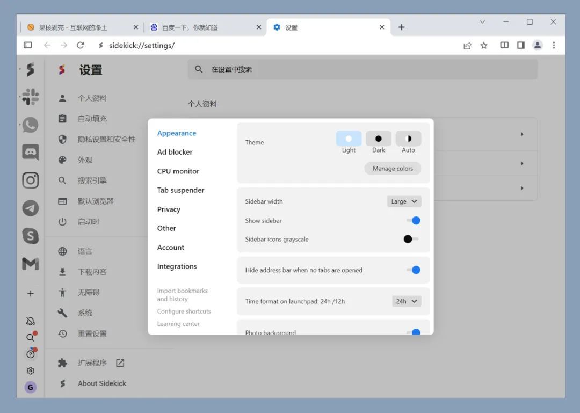Bookmark this page with star

[484, 45]
